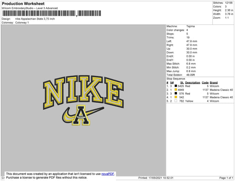The width and height of the screenshot is (235, 181).
Task: Click the 'Left:' measurement label
Action: tap(169, 41)
